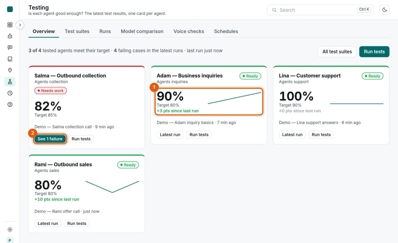Click the Ready badge on Rami's card

pyautogui.click(x=128, y=165)
